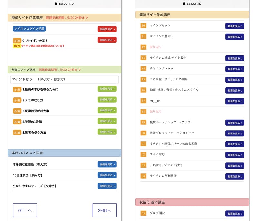Click the 必須 badge next to 01.サイボンの基本

click(17, 41)
